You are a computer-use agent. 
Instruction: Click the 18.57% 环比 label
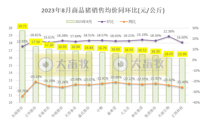pyautogui.click(x=102, y=36)
